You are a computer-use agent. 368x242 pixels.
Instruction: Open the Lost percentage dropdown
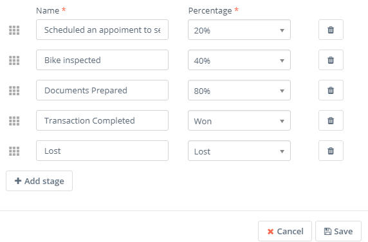[x=239, y=151]
